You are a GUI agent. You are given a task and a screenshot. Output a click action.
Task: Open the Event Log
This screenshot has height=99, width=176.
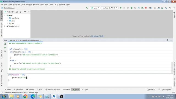pyautogui.click(x=151, y=90)
